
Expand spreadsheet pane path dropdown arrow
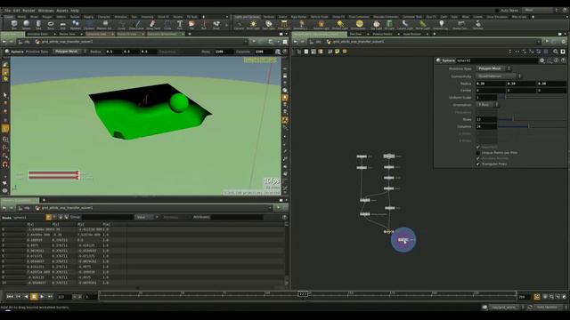(269, 208)
